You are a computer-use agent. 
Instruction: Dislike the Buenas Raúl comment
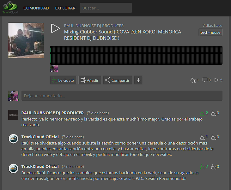coord(214,167)
